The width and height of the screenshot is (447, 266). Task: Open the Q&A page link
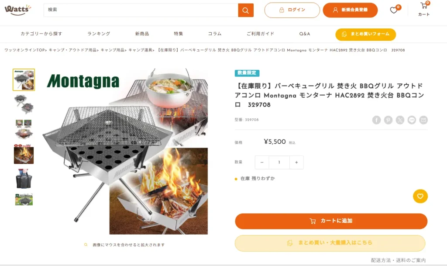click(304, 34)
